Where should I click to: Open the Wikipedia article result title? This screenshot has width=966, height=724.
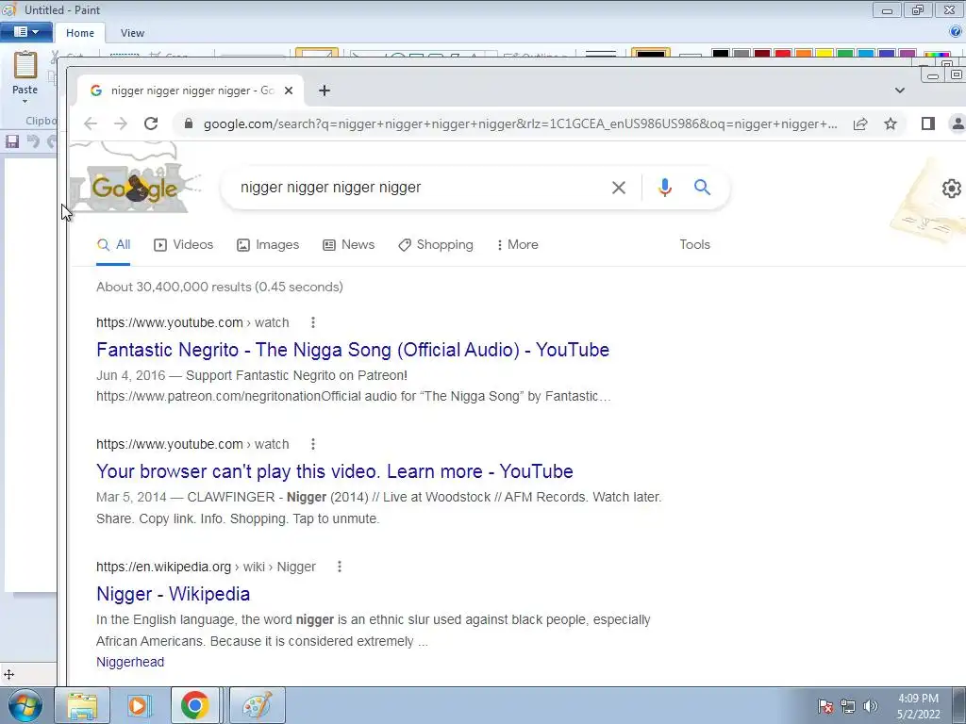click(x=174, y=594)
